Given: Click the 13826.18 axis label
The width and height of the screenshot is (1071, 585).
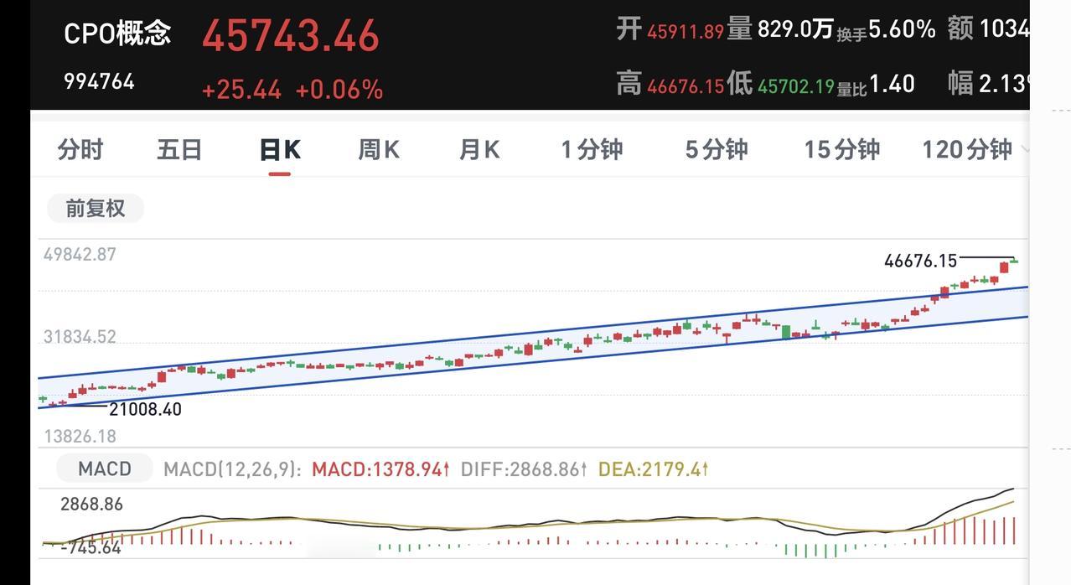Looking at the screenshot, I should (x=80, y=437).
